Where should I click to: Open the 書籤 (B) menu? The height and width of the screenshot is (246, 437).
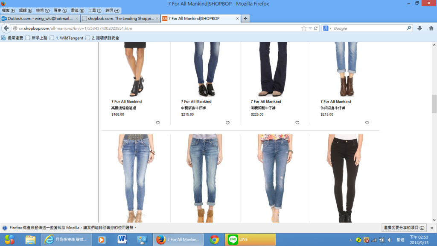(x=77, y=11)
